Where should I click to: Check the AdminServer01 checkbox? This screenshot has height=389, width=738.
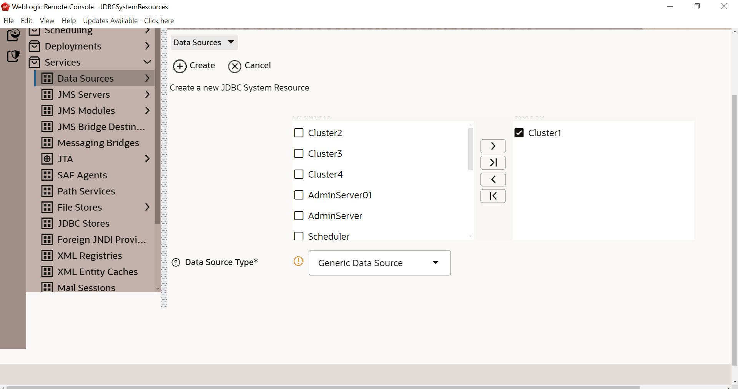pos(299,195)
